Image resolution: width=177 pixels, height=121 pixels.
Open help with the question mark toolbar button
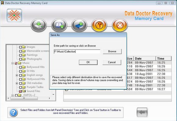coord(99,25)
